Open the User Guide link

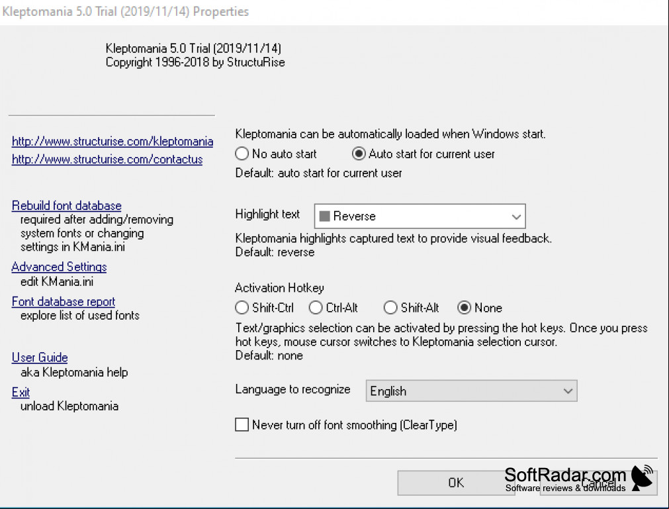(x=40, y=357)
